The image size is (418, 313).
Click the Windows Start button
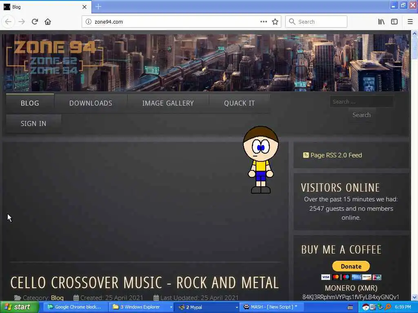[x=19, y=307]
